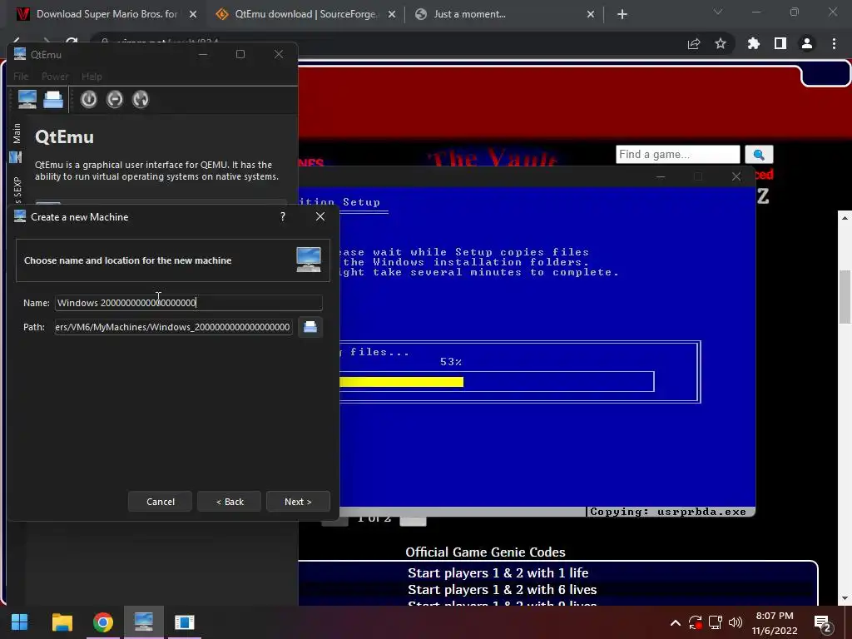Open Chrome from taskbar

[x=102, y=622]
